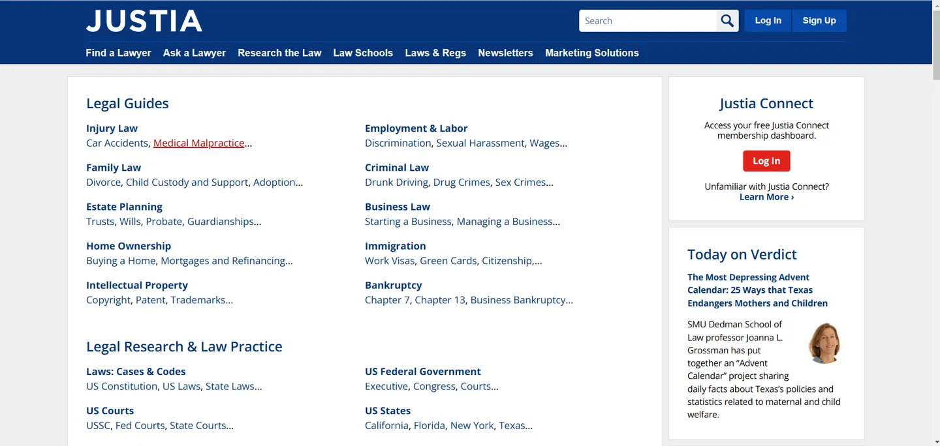
Task: Open Laws: Cases & Codes heading
Action: [136, 372]
